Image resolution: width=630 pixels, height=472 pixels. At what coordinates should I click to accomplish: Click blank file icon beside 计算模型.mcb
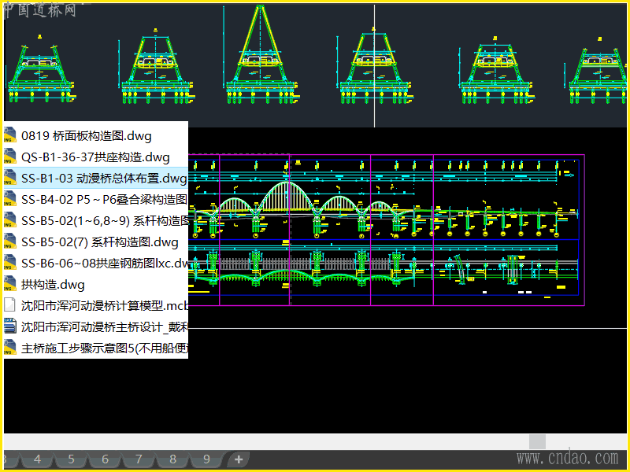point(9,305)
